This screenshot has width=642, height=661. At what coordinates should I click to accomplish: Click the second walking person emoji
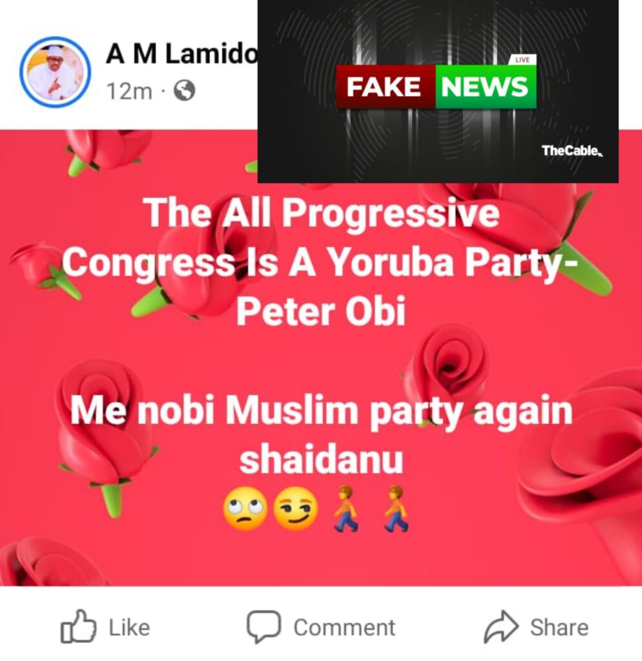point(397,509)
